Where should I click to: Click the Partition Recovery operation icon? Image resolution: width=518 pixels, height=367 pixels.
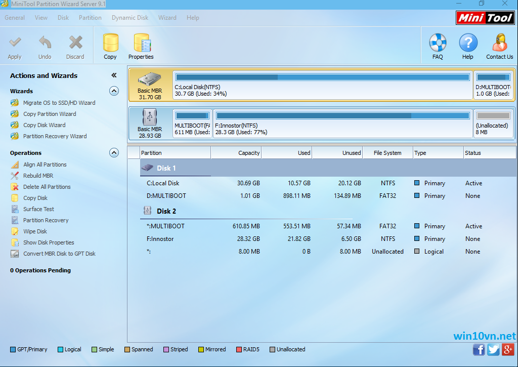15,220
